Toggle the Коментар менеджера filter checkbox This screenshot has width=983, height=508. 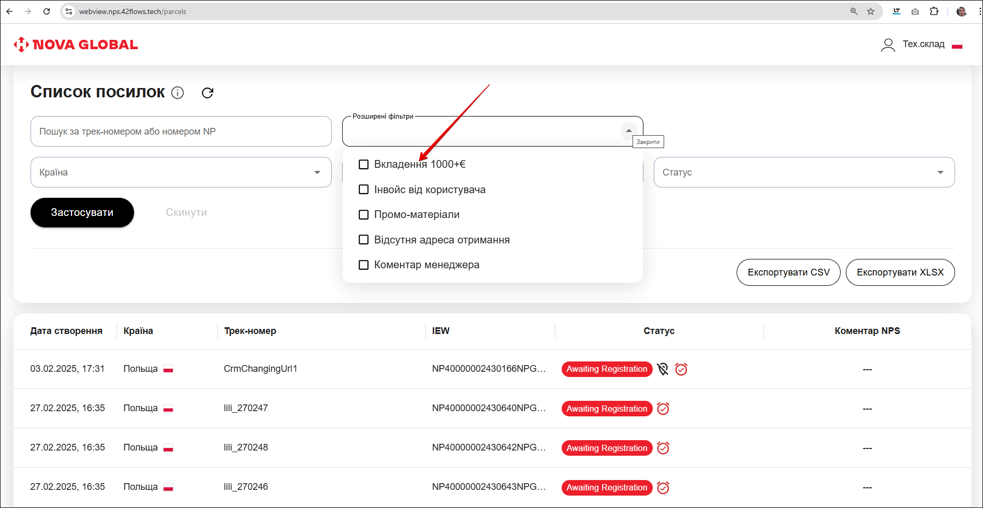pyautogui.click(x=364, y=265)
